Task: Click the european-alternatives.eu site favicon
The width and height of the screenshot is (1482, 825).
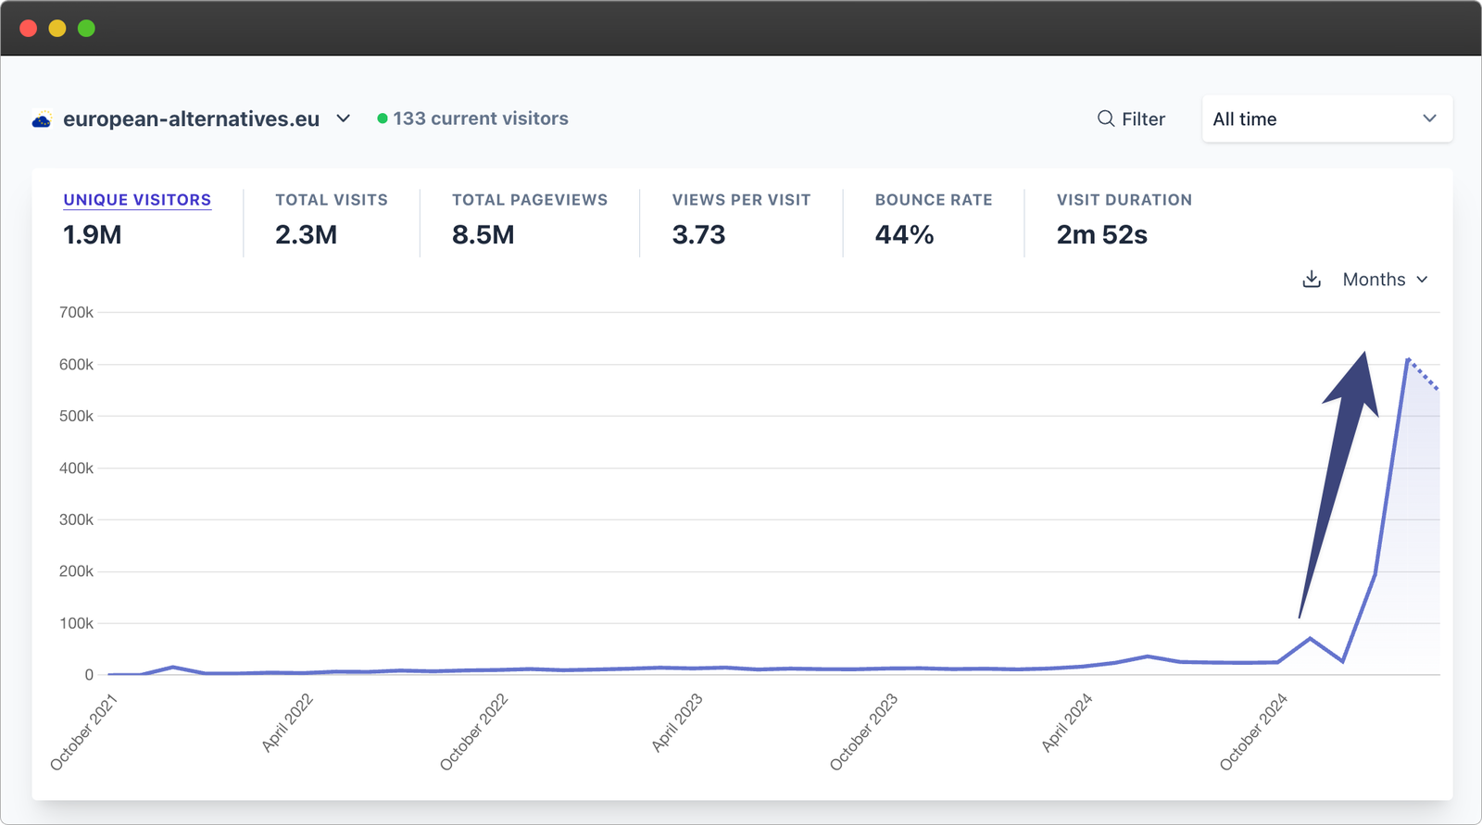Action: point(42,119)
